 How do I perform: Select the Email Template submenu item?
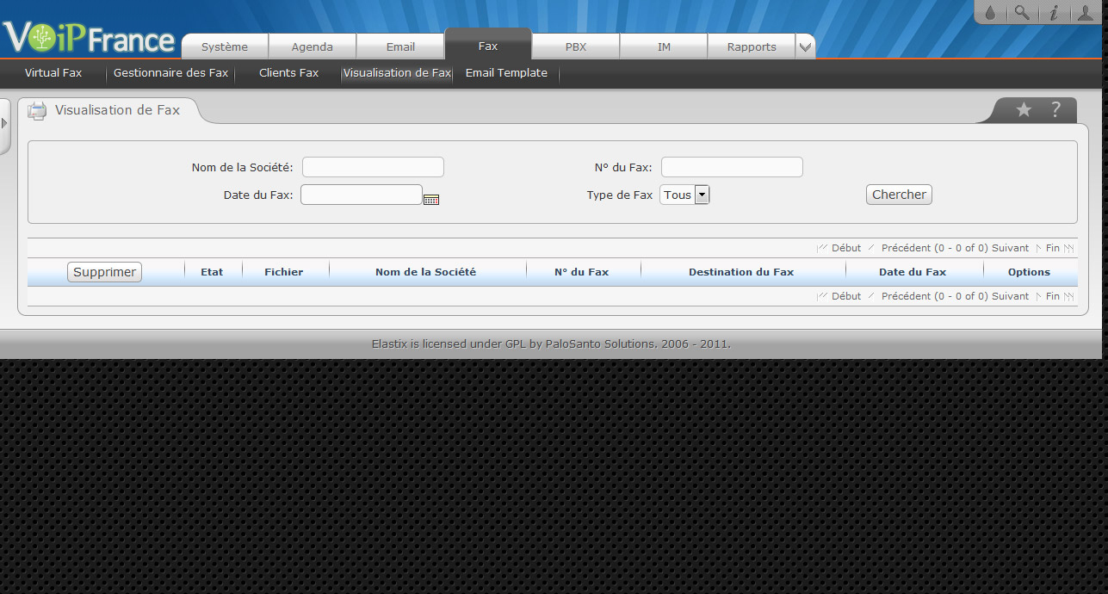point(506,73)
